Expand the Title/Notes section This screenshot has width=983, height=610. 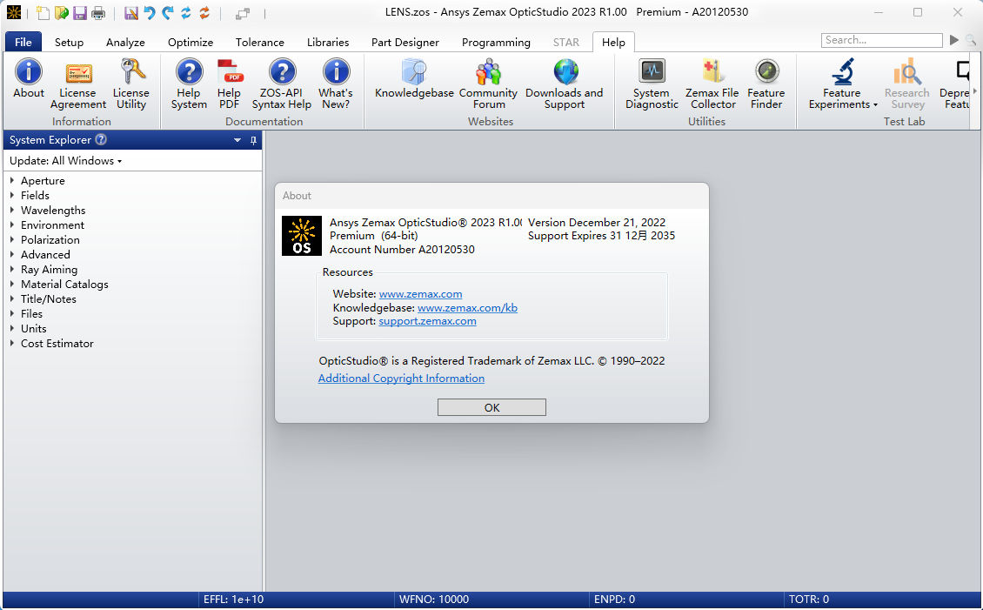(12, 299)
